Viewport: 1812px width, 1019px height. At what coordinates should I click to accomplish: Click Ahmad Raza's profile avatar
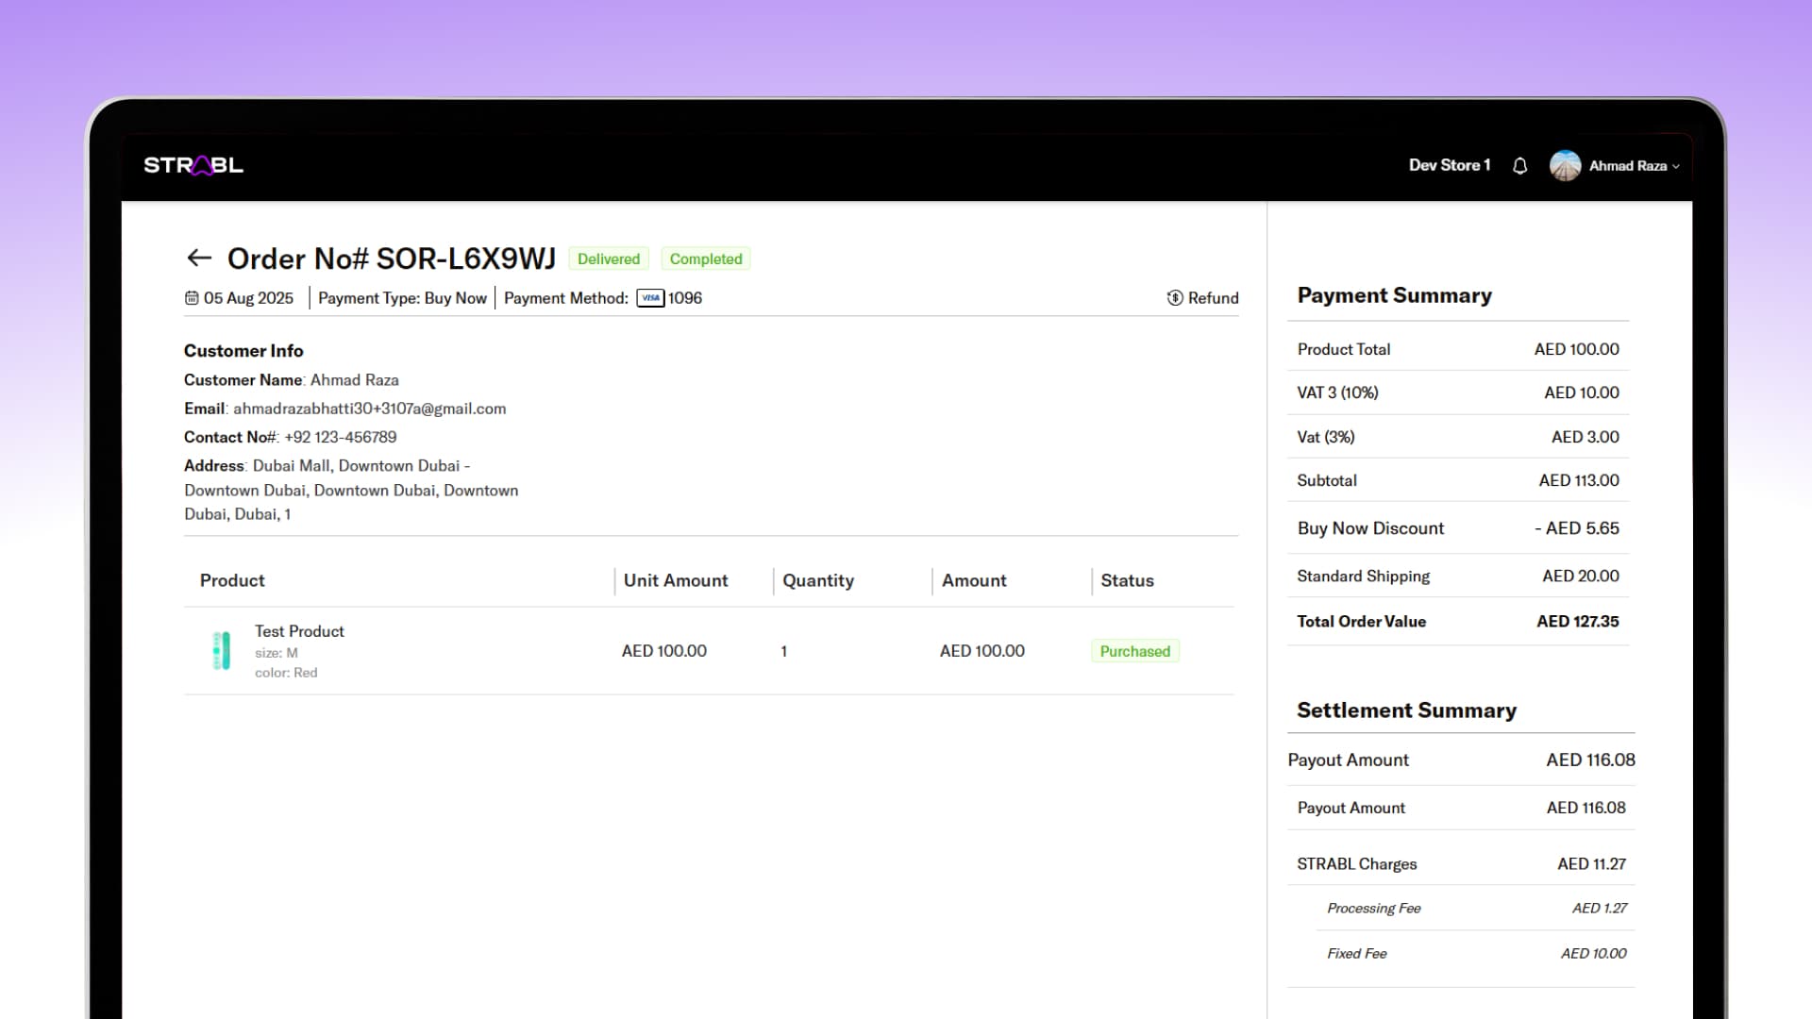(1565, 166)
